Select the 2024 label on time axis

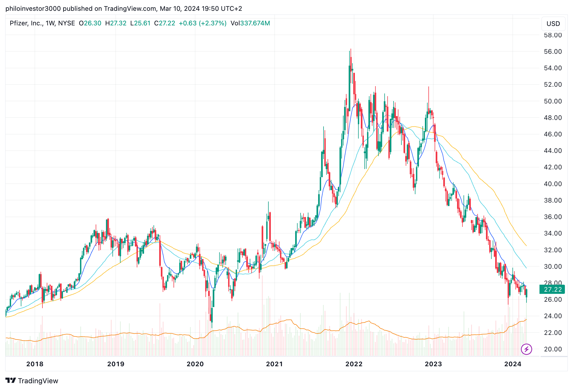[x=513, y=364]
